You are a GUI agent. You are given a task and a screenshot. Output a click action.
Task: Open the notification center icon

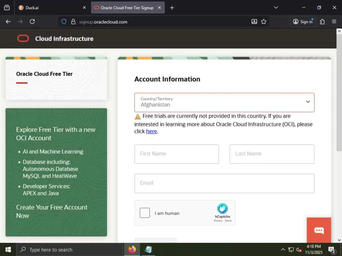(332, 250)
